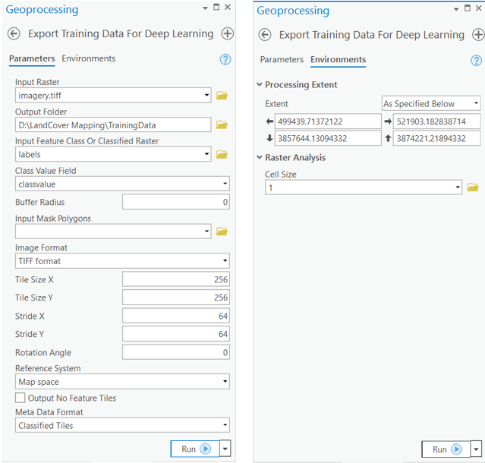Collapse the Processing Extent section
Viewport: 485px width, 463px height.
pyautogui.click(x=260, y=85)
